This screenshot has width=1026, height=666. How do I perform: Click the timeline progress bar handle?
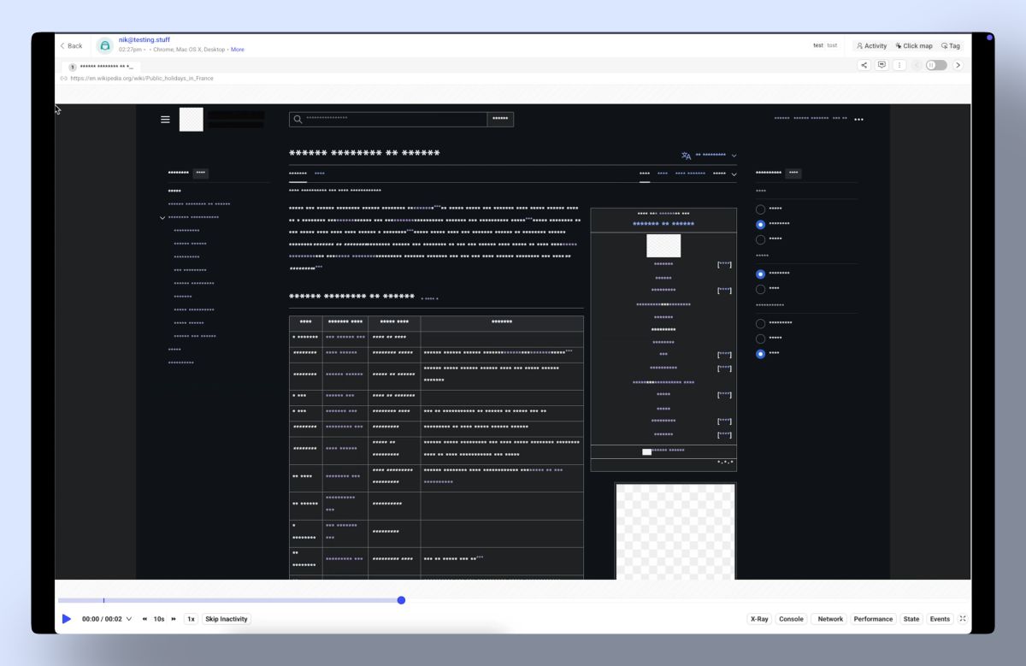tap(401, 600)
